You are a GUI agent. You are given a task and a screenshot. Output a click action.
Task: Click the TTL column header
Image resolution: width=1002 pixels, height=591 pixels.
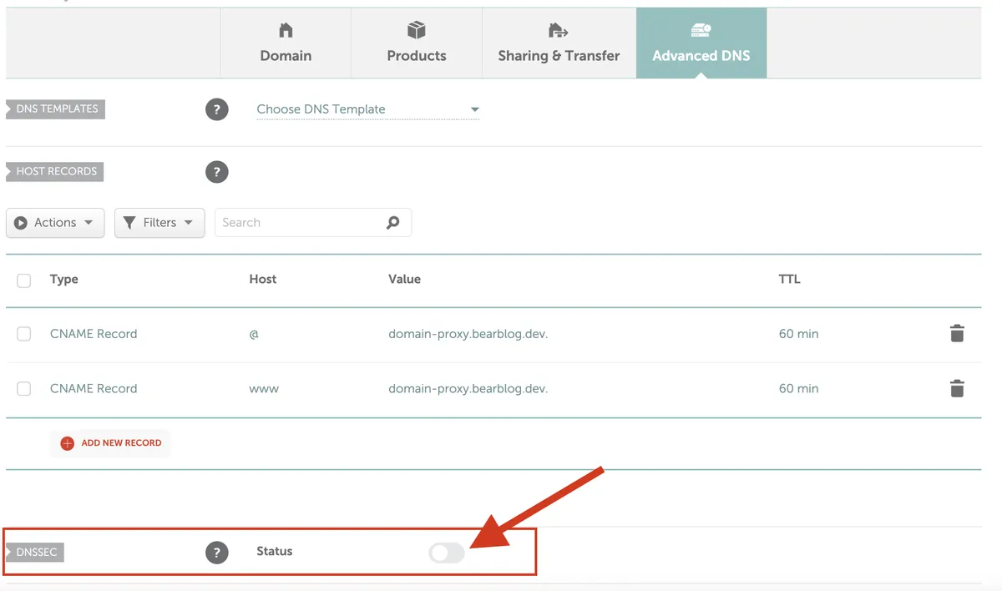tap(790, 279)
